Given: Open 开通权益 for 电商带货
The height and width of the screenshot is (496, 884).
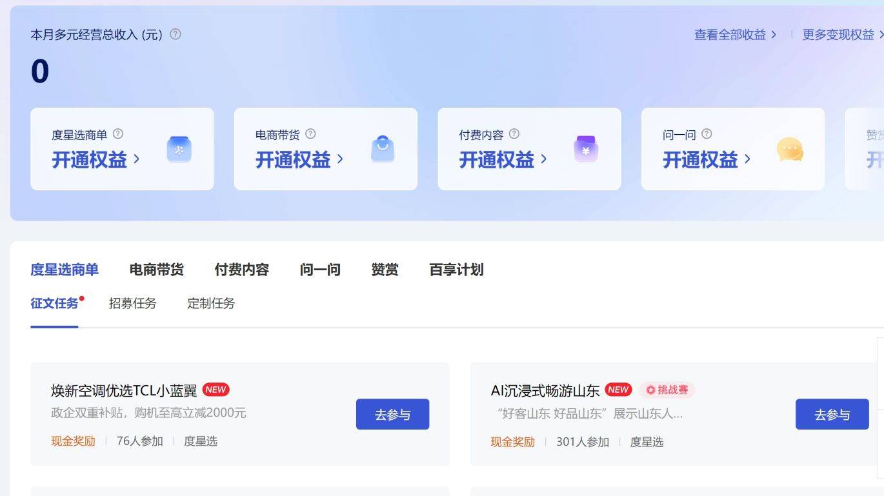Looking at the screenshot, I should point(299,159).
